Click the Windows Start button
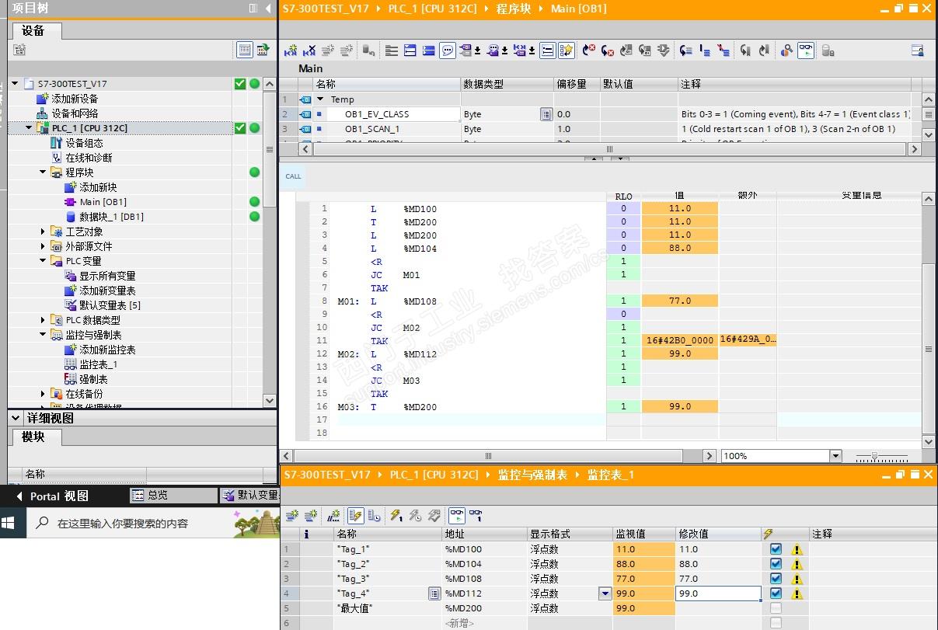The width and height of the screenshot is (938, 630). [x=9, y=523]
